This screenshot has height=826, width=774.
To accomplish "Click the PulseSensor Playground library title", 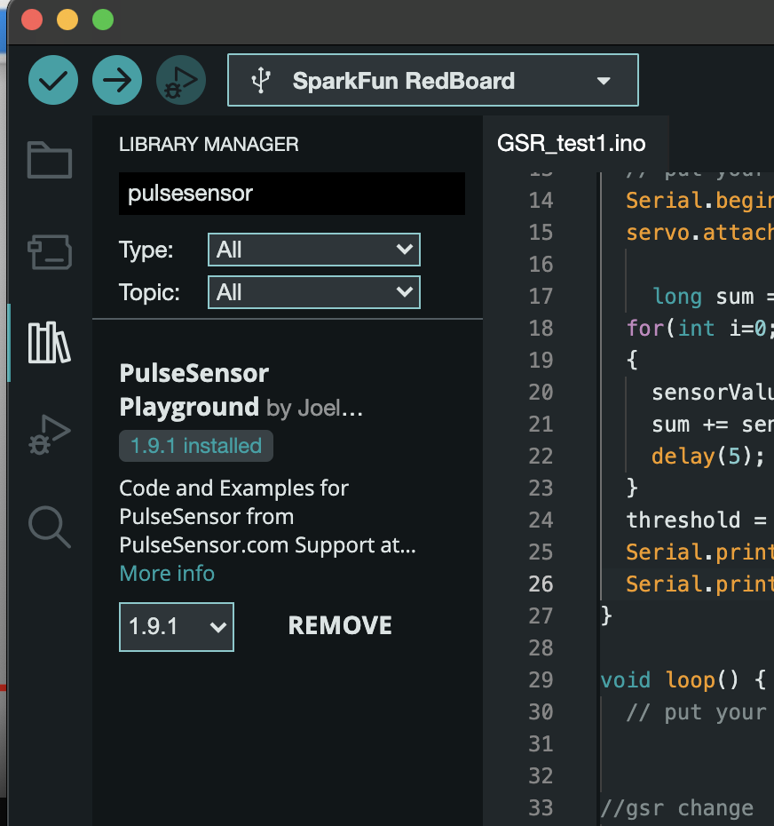I will pos(193,390).
